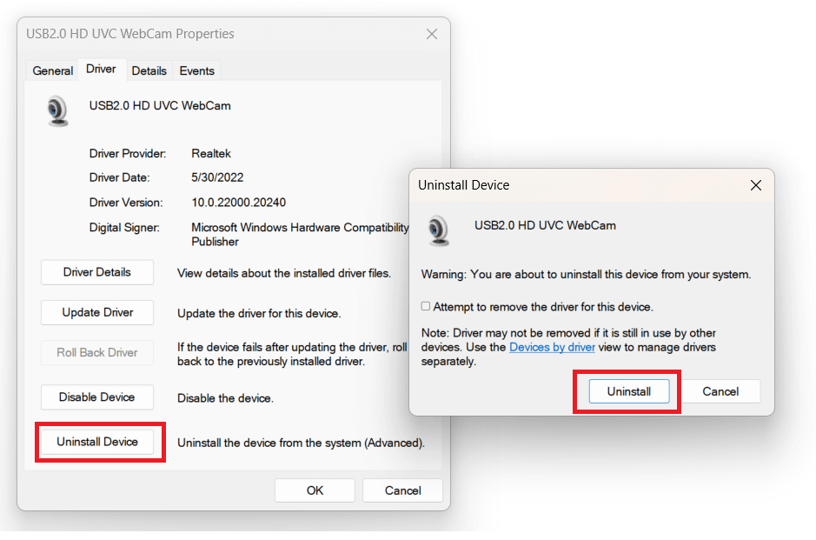Image resolution: width=816 pixels, height=540 pixels.
Task: Click the webcam icon in Uninstall Device dialog
Action: pos(439,230)
